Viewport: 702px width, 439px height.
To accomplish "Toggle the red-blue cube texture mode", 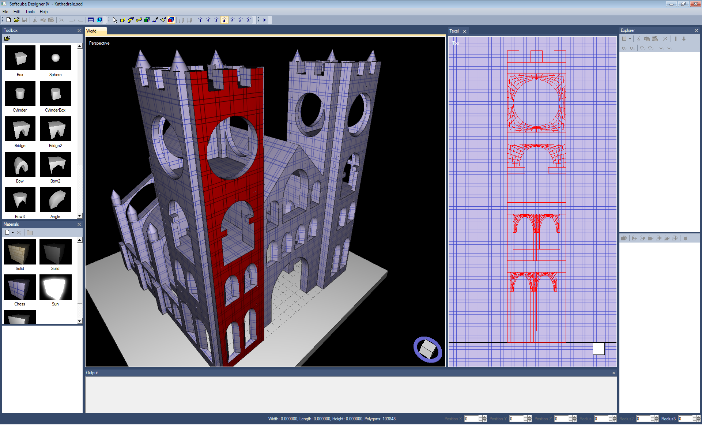I will click(x=171, y=20).
